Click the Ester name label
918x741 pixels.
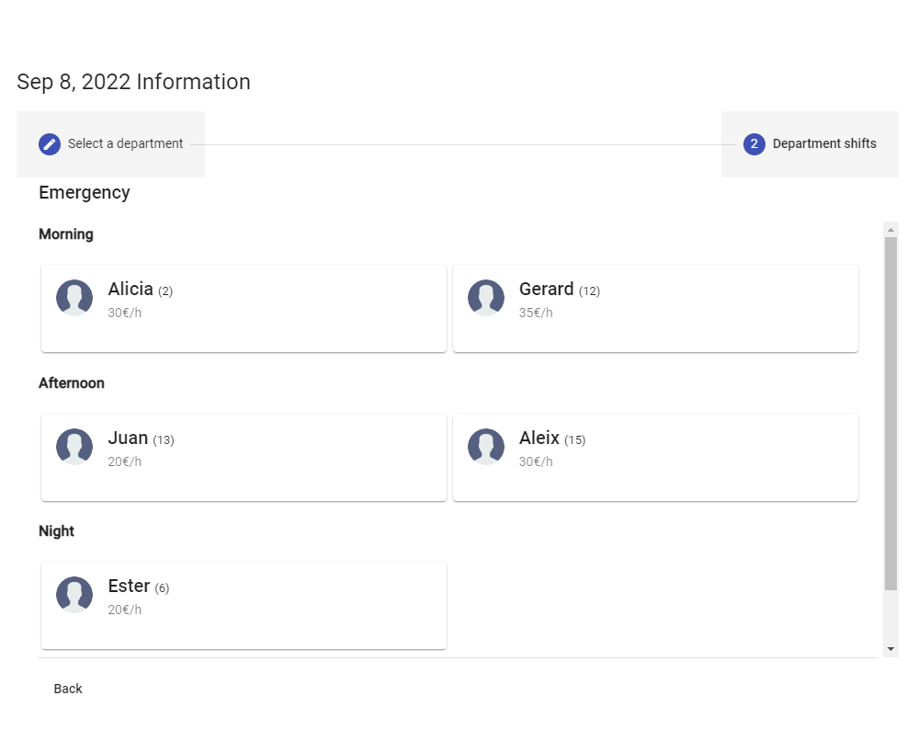click(x=129, y=587)
